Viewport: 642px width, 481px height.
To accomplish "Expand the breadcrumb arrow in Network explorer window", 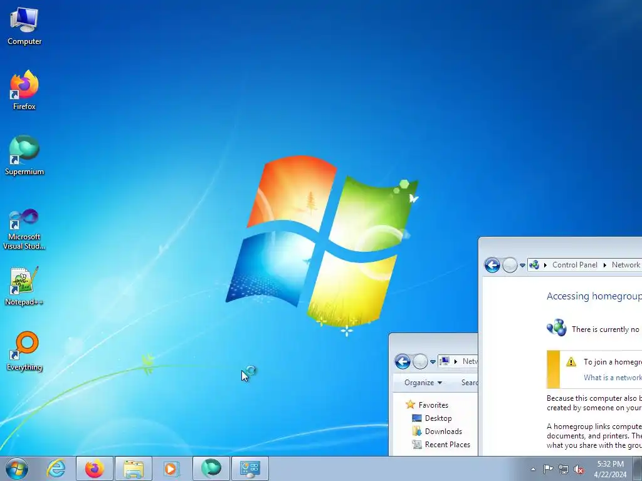I will tap(456, 361).
